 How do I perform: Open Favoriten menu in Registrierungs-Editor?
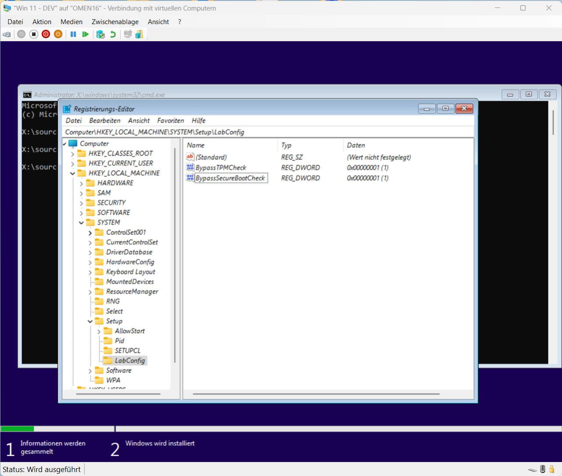tap(170, 120)
